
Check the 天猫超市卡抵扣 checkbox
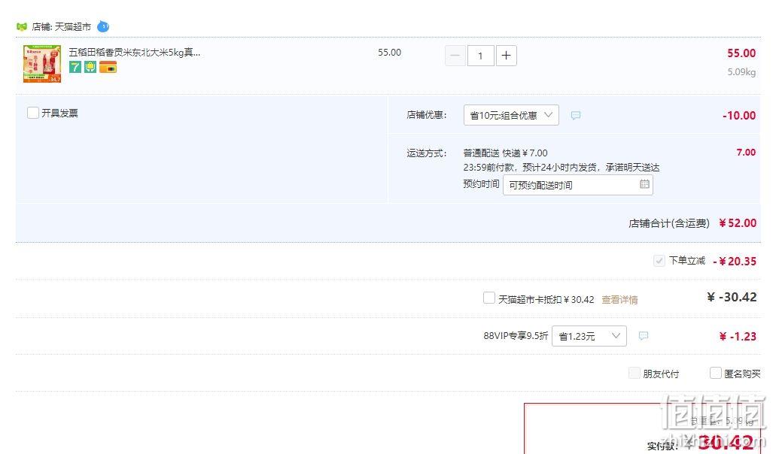pos(489,298)
